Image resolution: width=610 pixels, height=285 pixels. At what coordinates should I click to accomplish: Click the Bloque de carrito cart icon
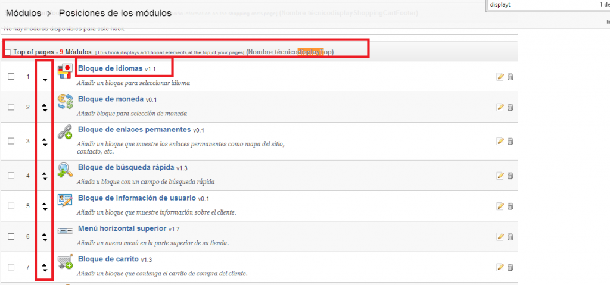(x=65, y=262)
